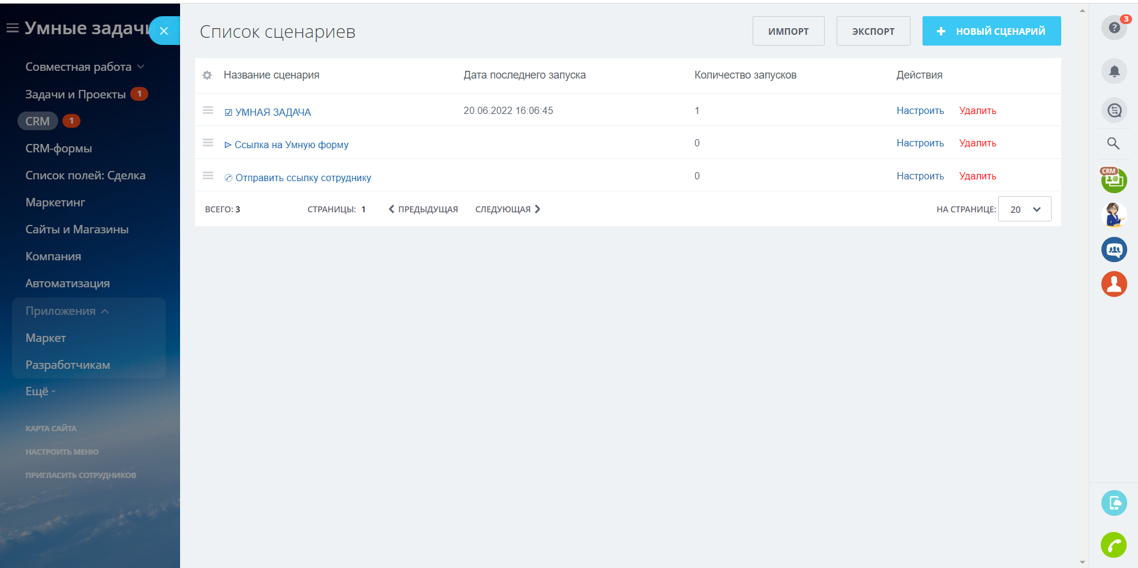Click the orange user profile avatar
The image size is (1138, 568).
pyautogui.click(x=1114, y=284)
